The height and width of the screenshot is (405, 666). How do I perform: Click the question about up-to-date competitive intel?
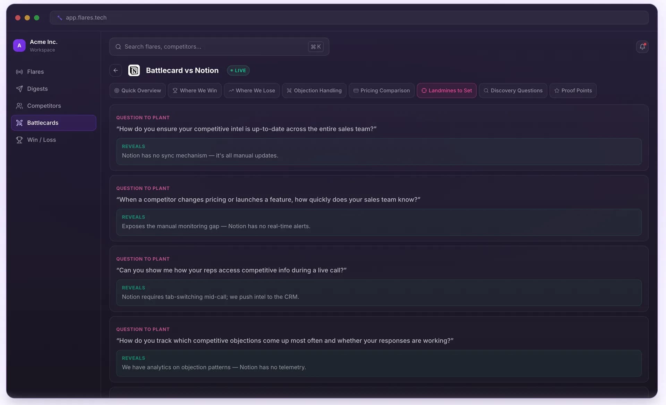click(246, 129)
